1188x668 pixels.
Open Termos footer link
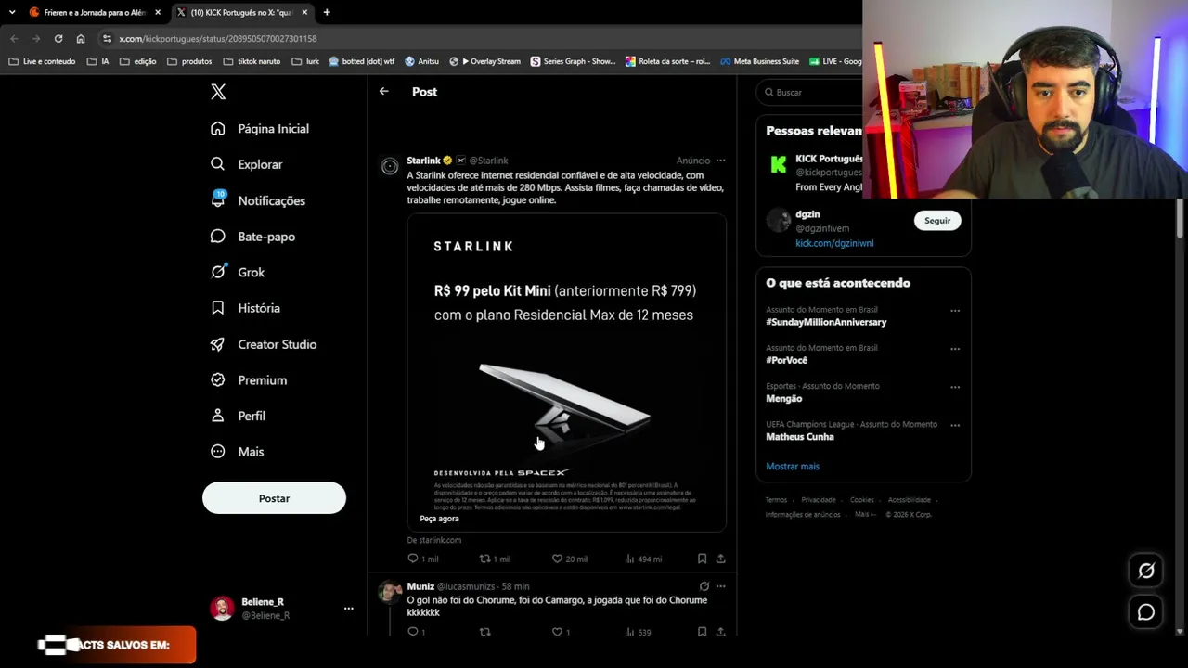pos(776,500)
